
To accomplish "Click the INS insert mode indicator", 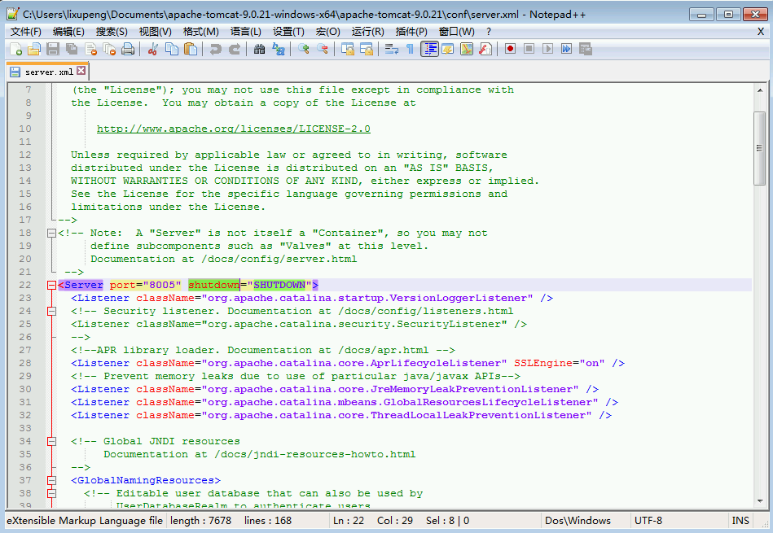I will point(740,521).
